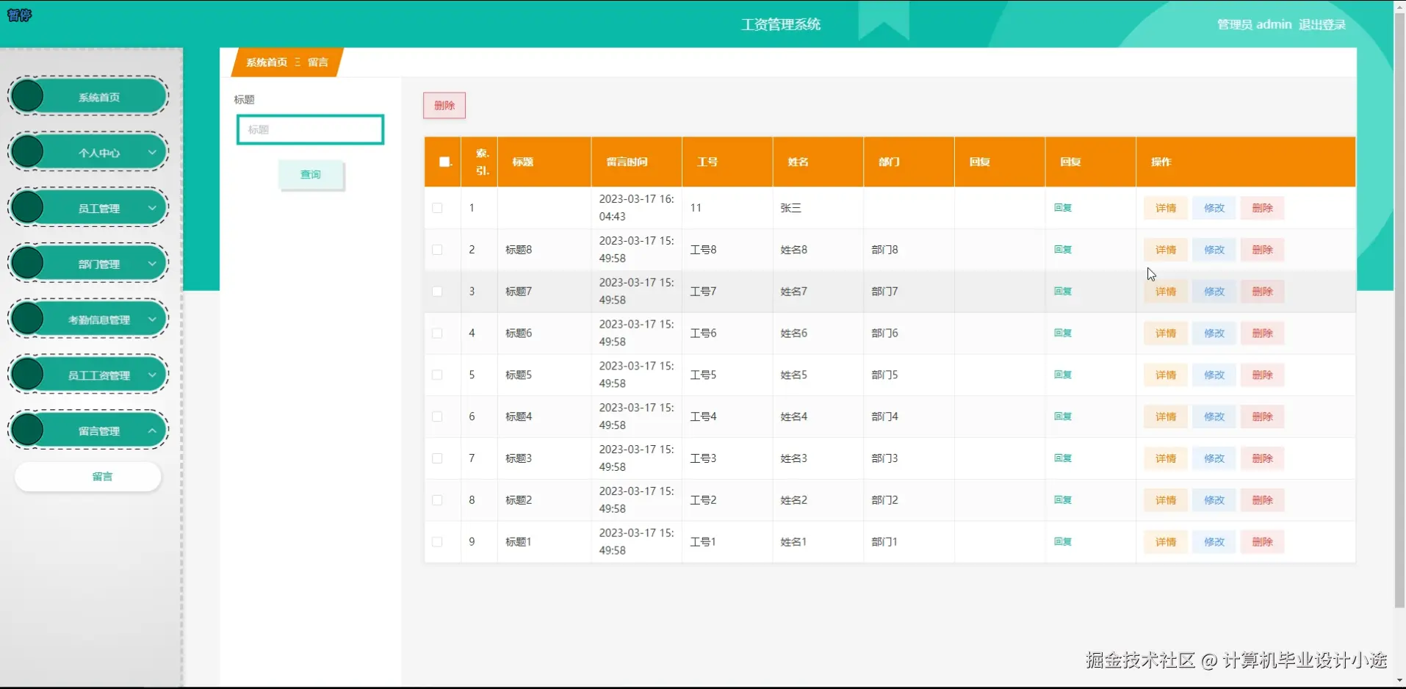
Task: Click 删除 for the 张三 row
Action: point(1262,209)
